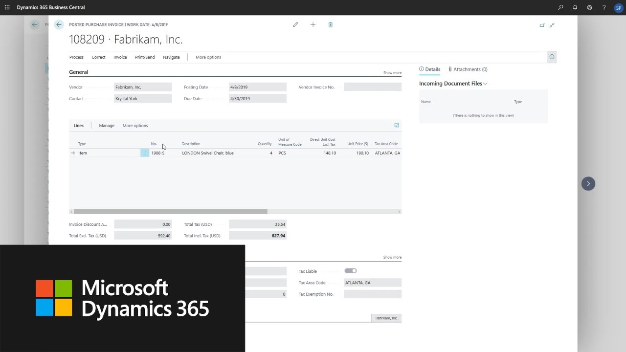Click the edit pencil icon
The height and width of the screenshot is (352, 626).
tap(295, 24)
